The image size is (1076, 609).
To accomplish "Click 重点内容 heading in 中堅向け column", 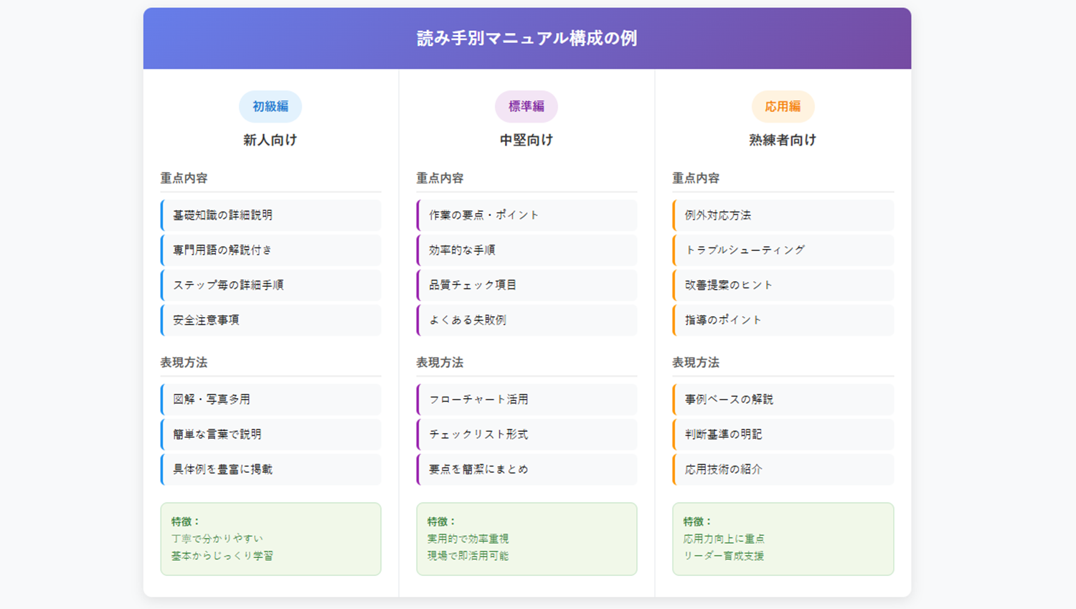I will [x=440, y=178].
